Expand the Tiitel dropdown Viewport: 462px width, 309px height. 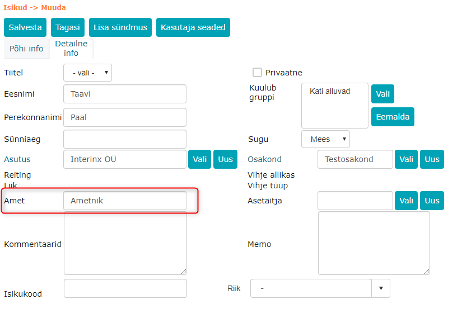pos(87,73)
